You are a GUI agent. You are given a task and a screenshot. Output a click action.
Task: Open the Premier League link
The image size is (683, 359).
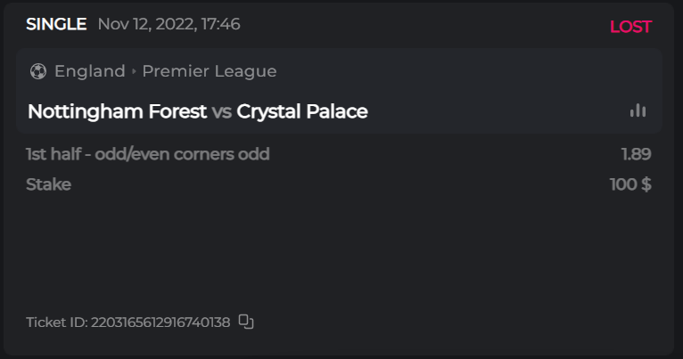pos(210,71)
